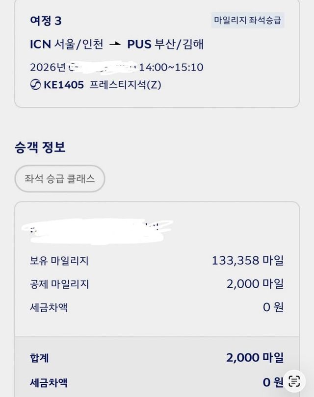This screenshot has width=314, height=397.
Task: Click the 여정 3 heading
Action: 46,21
